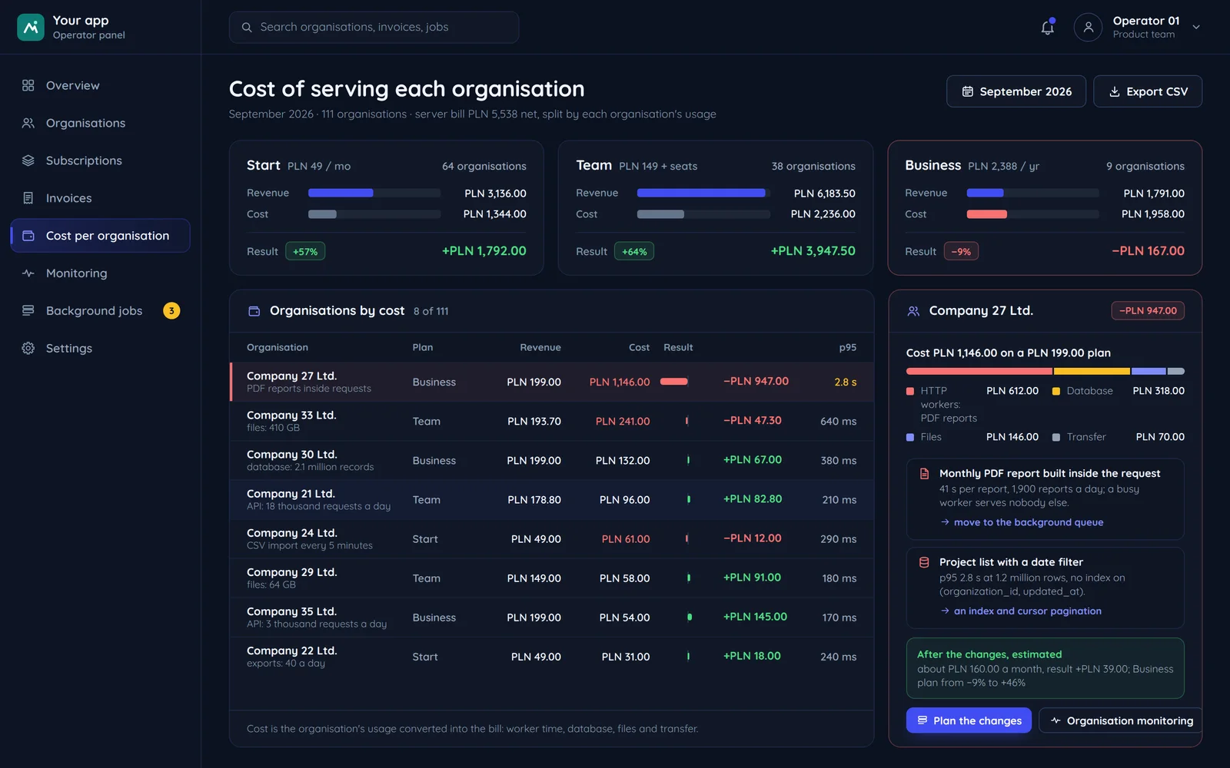Click the Team plan summary card
Image resolution: width=1230 pixels, height=768 pixels.
716,207
